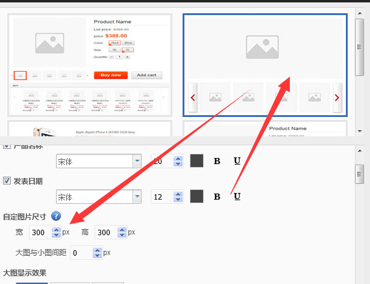Toggle bold for the product name text
The height and width of the screenshot is (284, 370).
tap(217, 161)
